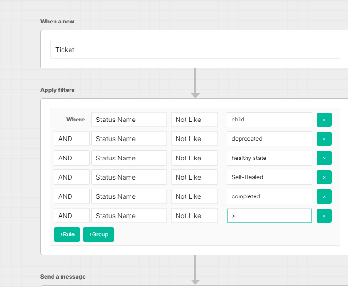Add a new filter group with +Group

(x=98, y=234)
